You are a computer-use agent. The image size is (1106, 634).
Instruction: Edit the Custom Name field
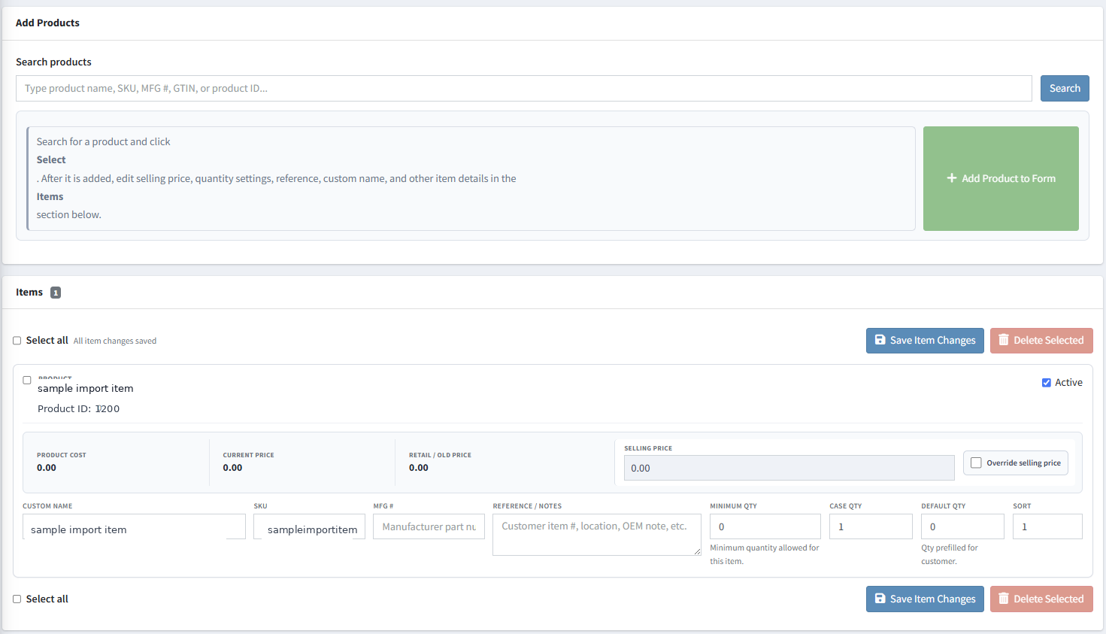pos(134,526)
